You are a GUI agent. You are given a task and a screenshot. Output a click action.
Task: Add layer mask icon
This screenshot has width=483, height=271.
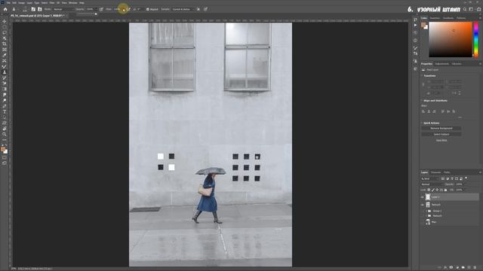pyautogui.click(x=451, y=268)
